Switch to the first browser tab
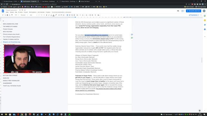 tap(10, 1)
